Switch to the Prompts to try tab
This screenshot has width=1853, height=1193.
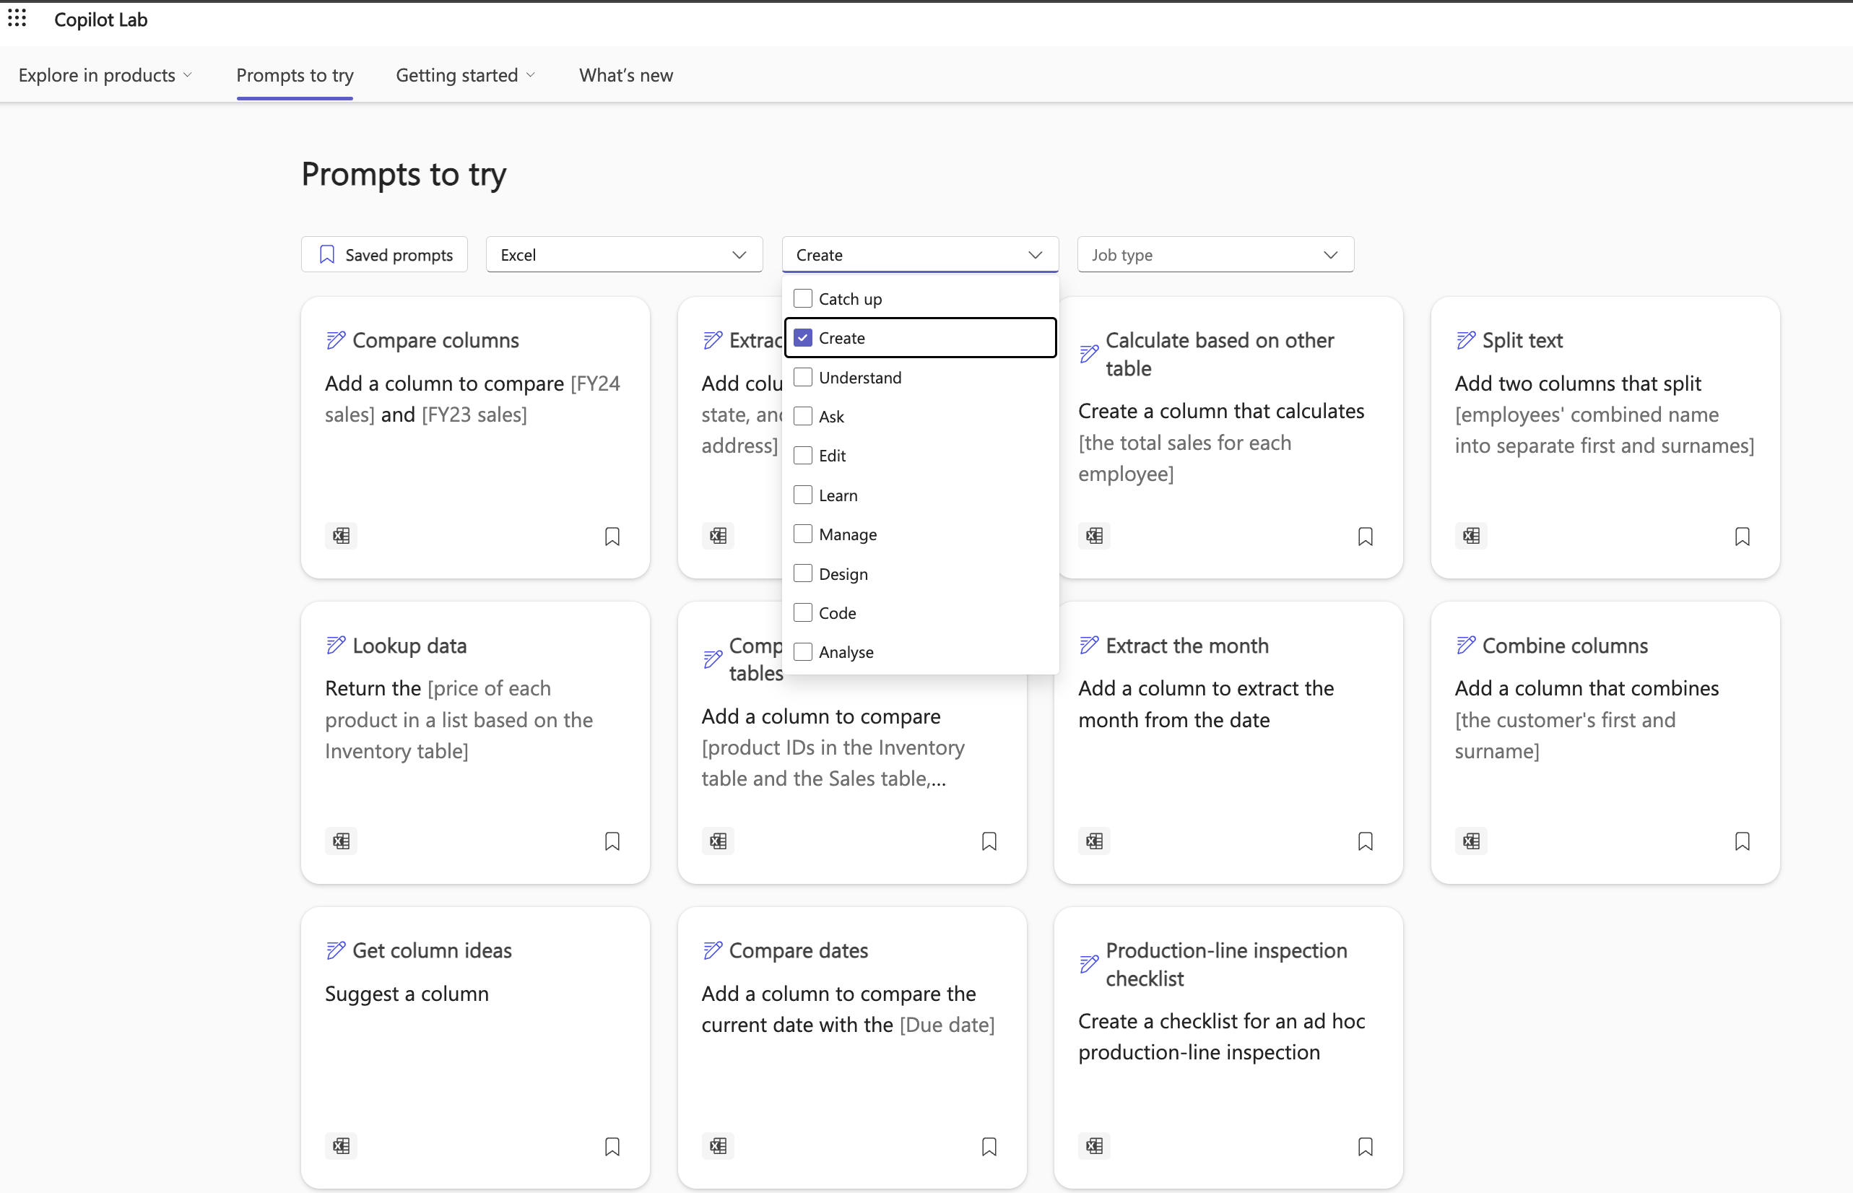pyautogui.click(x=295, y=75)
